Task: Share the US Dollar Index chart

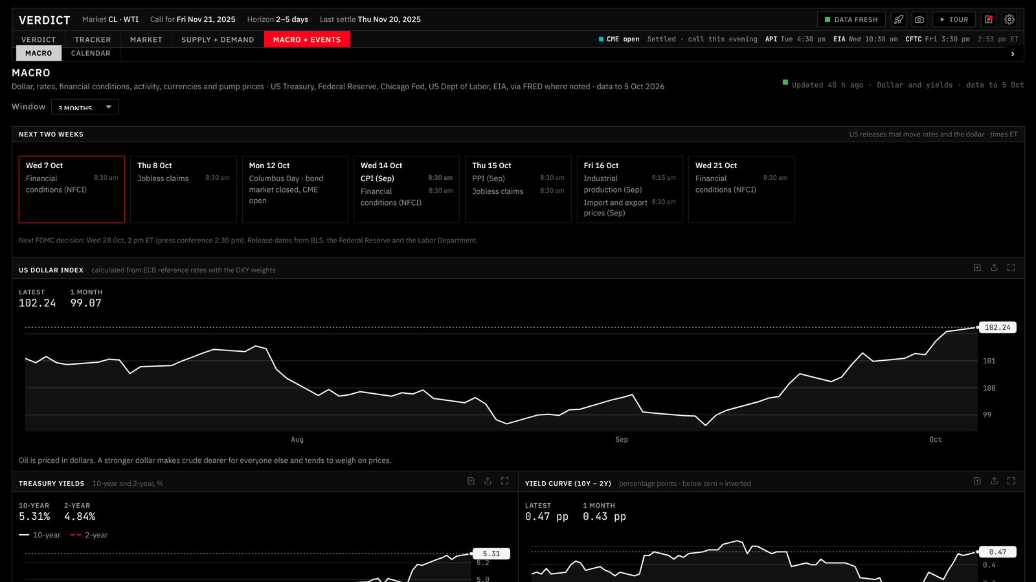Action: pos(995,268)
